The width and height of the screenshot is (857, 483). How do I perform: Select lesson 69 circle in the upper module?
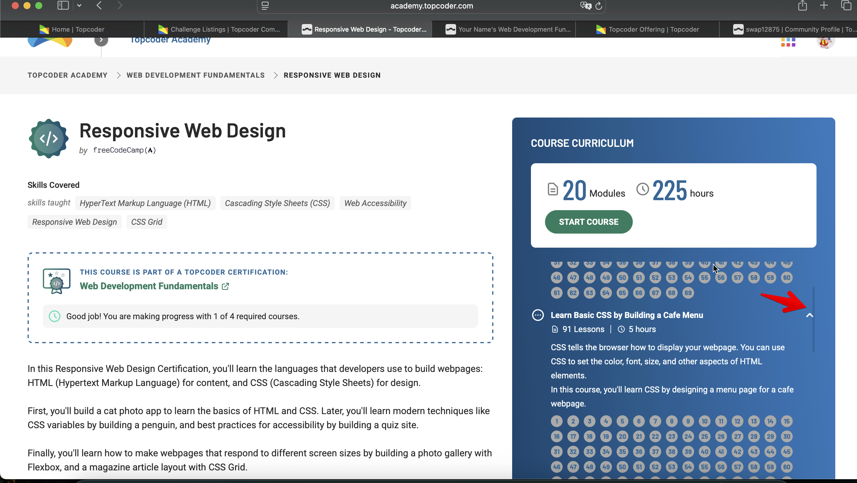[x=688, y=293]
